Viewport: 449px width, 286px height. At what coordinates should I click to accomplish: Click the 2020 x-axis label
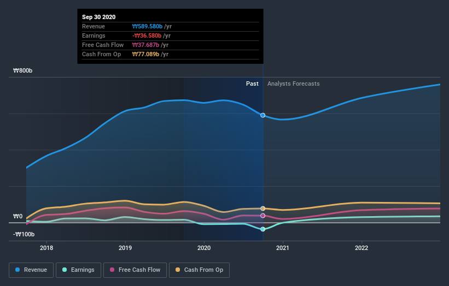click(204, 248)
